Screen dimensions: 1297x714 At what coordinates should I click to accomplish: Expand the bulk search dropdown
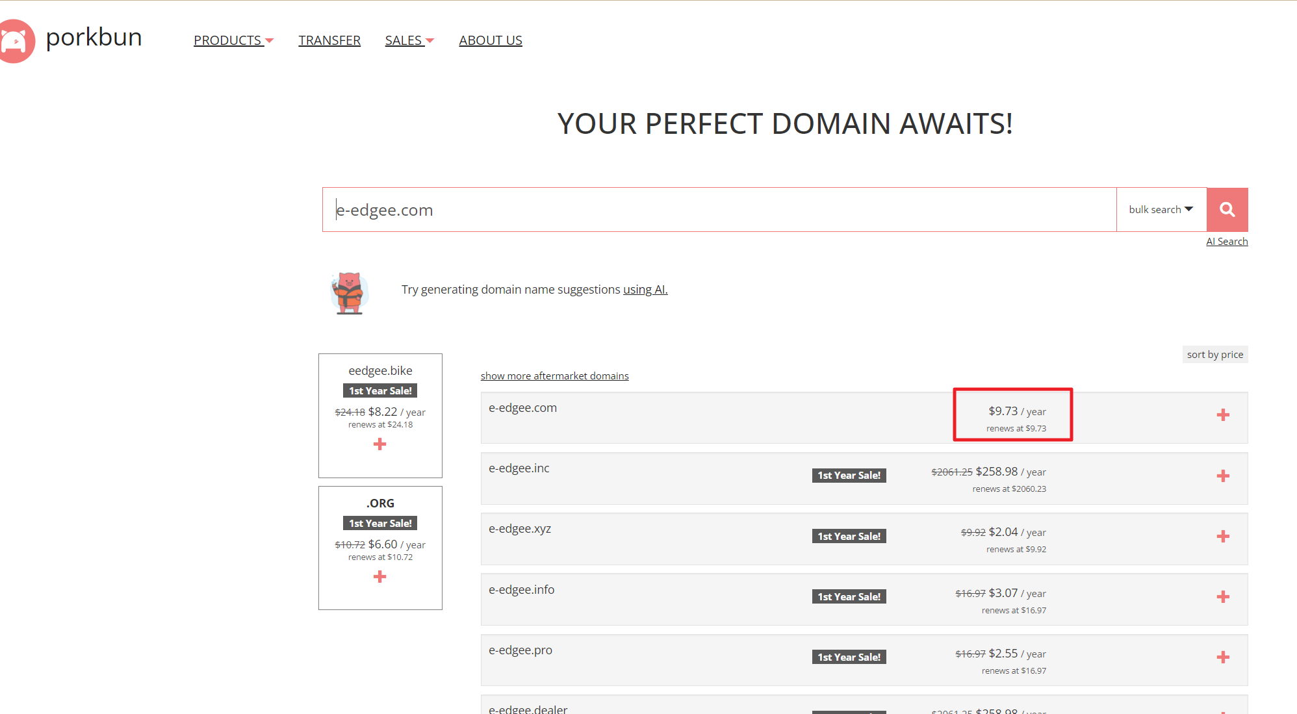click(x=1161, y=210)
